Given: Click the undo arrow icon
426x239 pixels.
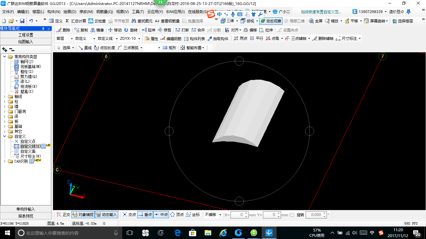Looking at the screenshot, I should tap(31, 21).
